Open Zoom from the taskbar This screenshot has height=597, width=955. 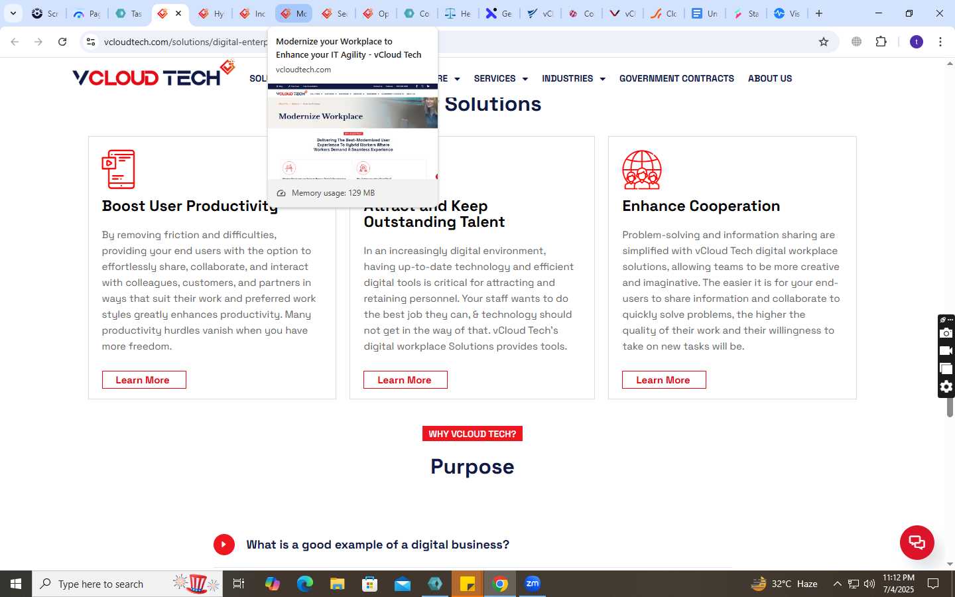click(533, 584)
